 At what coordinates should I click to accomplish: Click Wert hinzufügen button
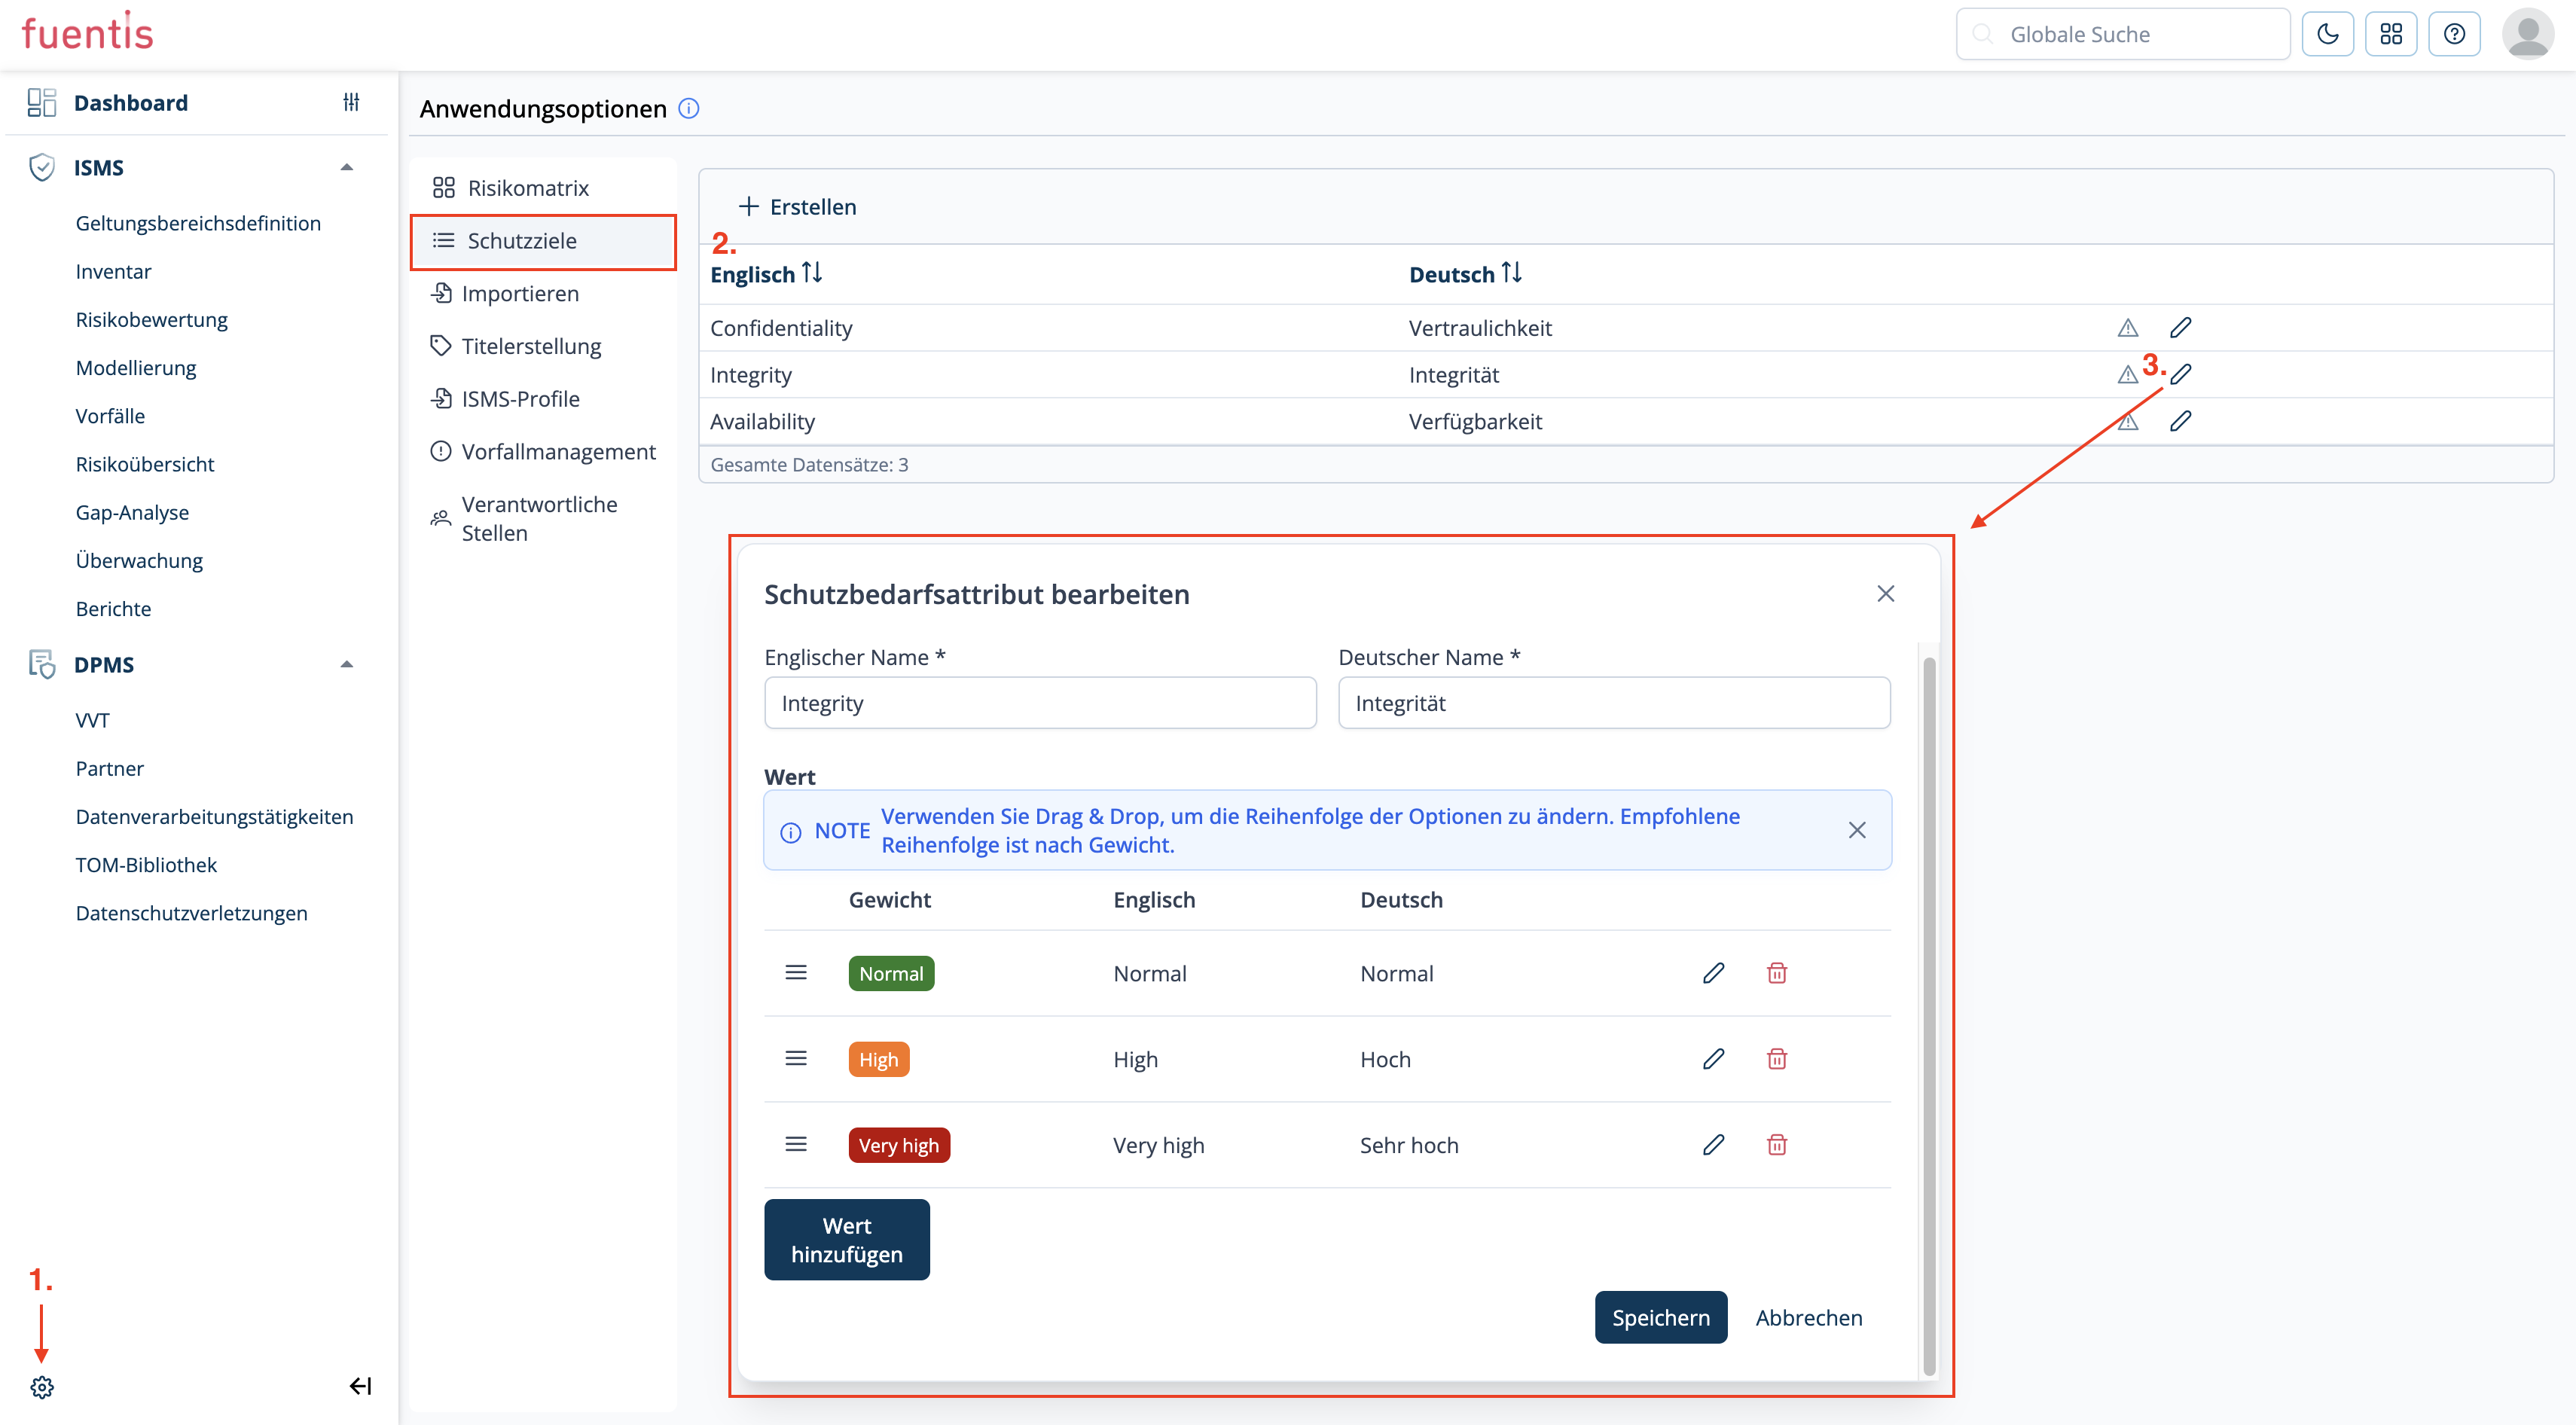click(x=846, y=1239)
